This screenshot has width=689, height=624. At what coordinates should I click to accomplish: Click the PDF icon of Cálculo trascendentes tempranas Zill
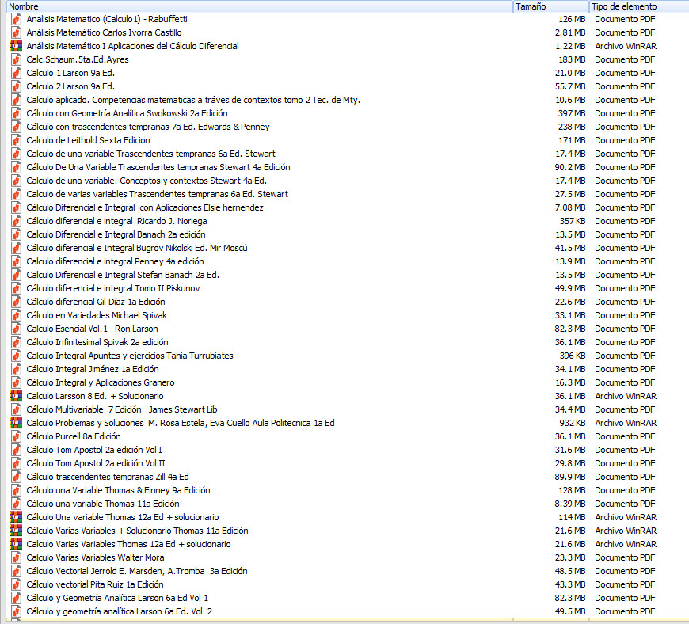[16, 477]
